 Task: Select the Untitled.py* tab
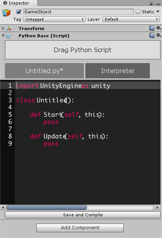pyautogui.click(x=44, y=71)
